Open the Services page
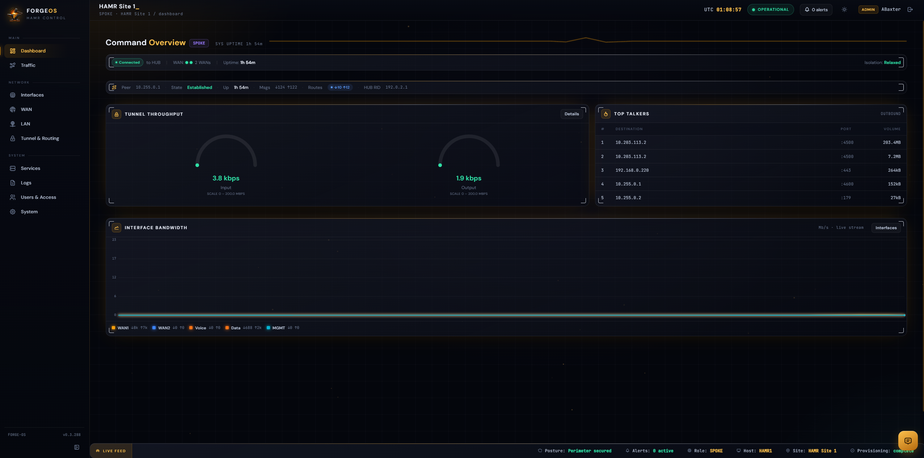The width and height of the screenshot is (924, 458). click(x=44, y=168)
